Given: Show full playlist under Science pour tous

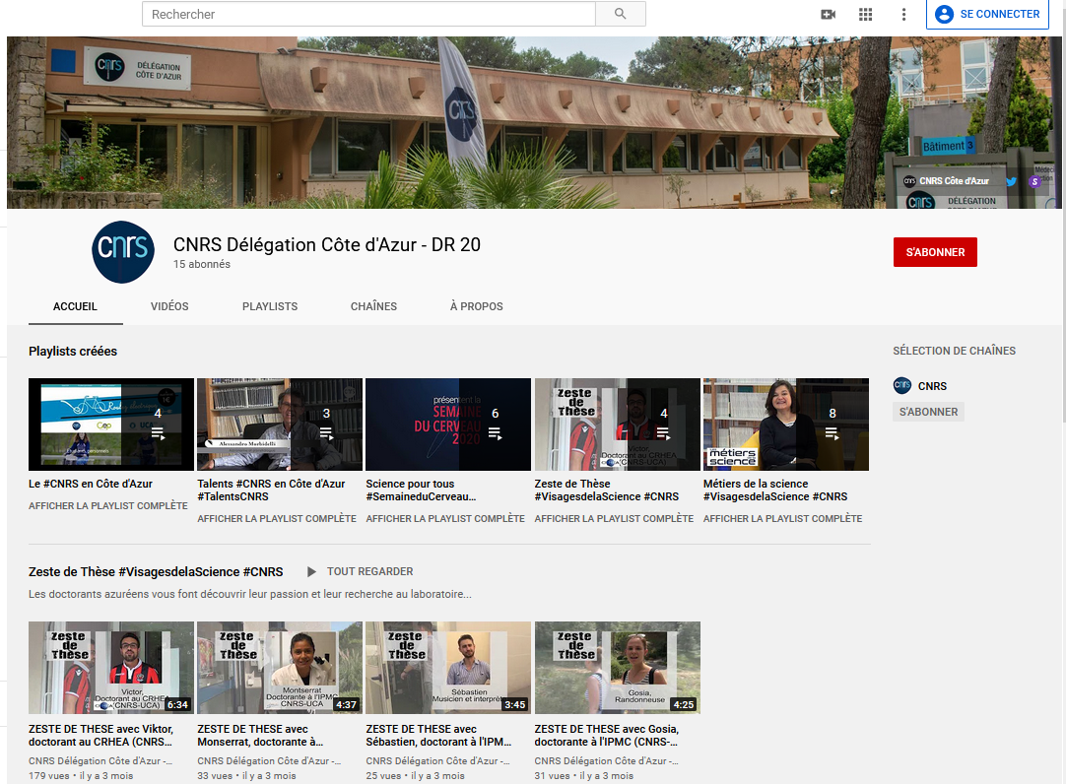Looking at the screenshot, I should coord(445,518).
